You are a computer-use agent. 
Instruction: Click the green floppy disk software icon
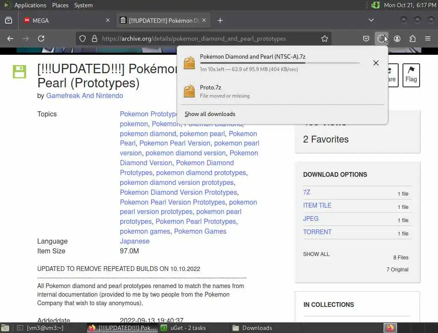[x=20, y=71]
